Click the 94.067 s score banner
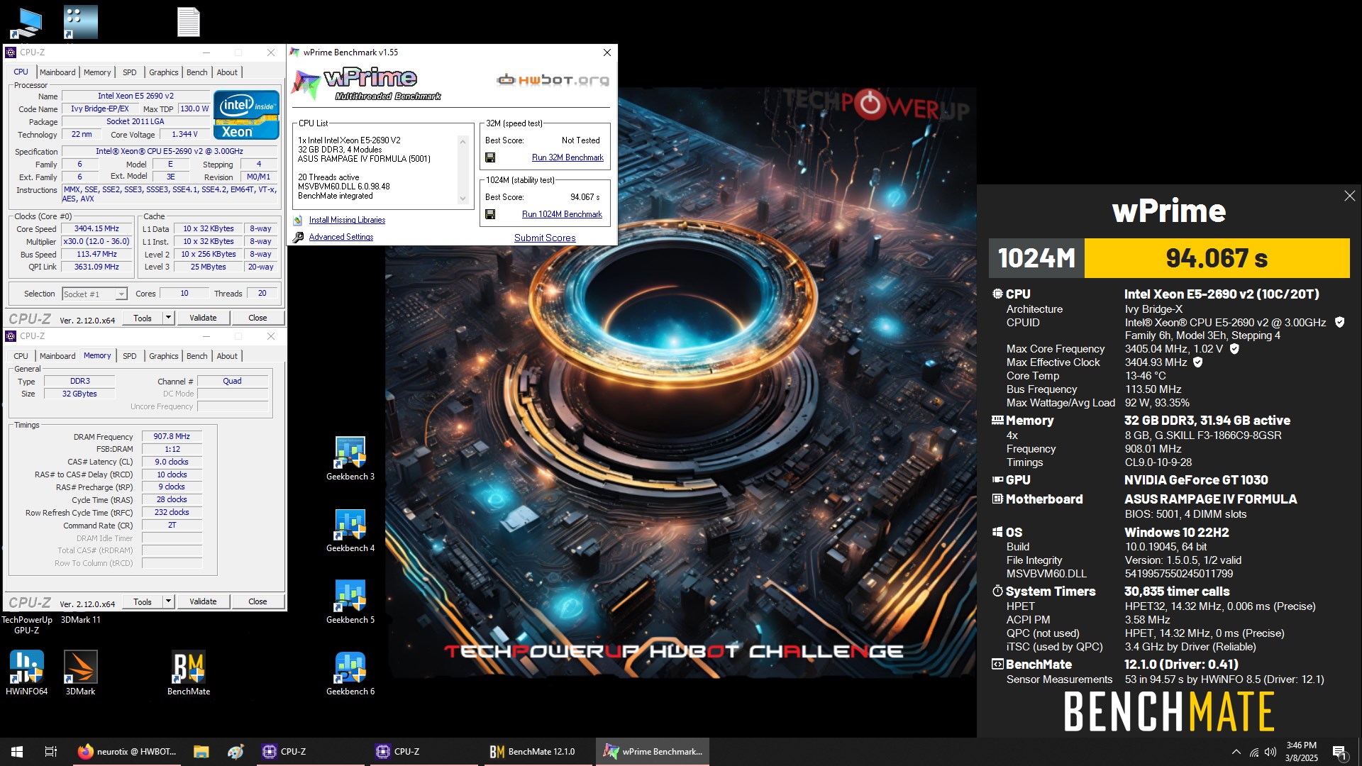This screenshot has width=1362, height=766. 1217,258
